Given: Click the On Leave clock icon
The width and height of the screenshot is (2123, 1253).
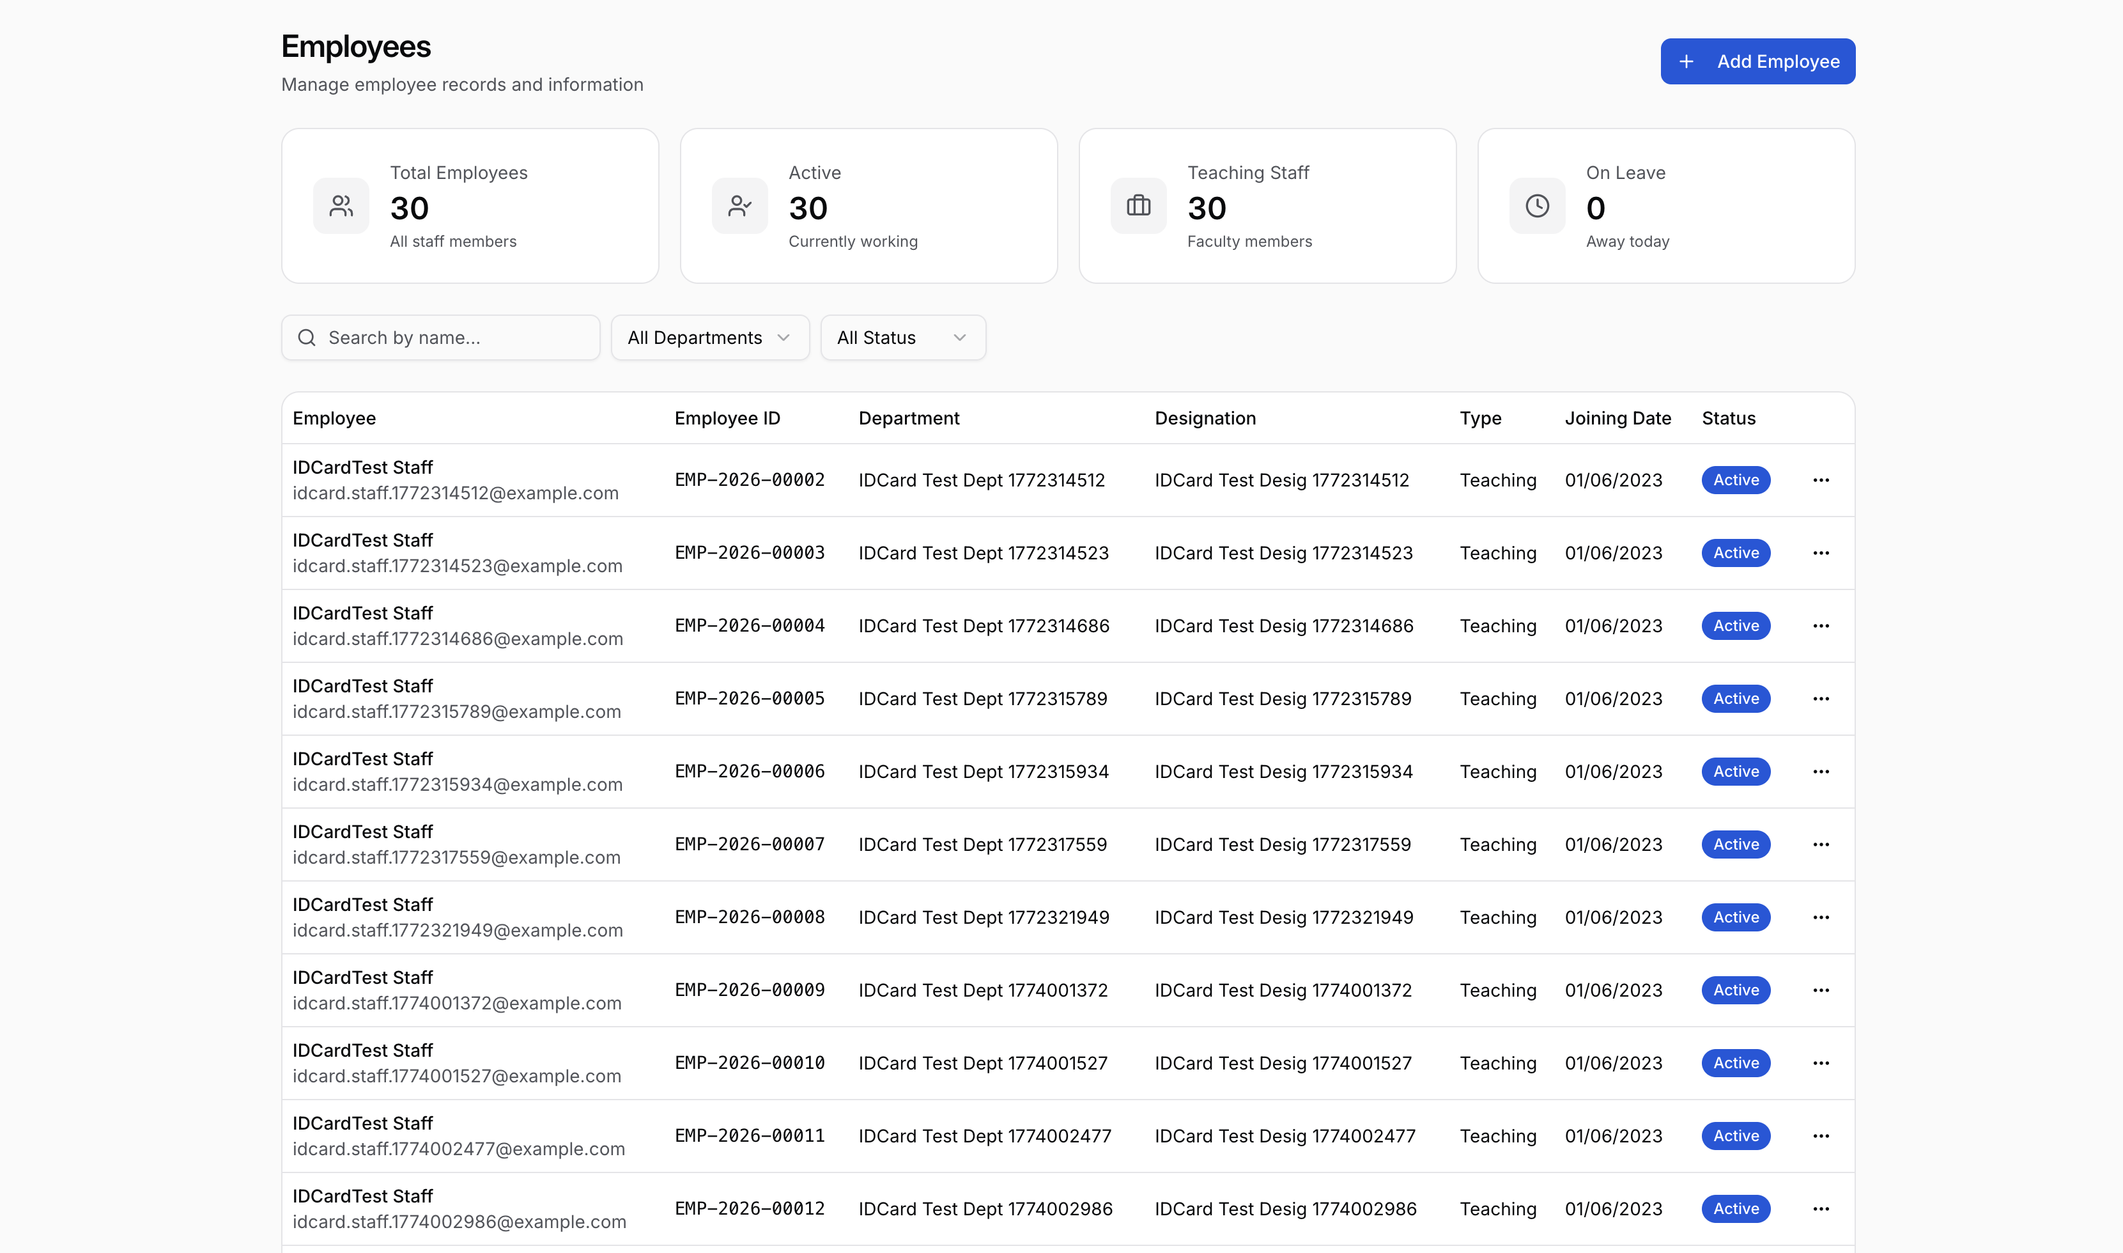Looking at the screenshot, I should pyautogui.click(x=1536, y=206).
